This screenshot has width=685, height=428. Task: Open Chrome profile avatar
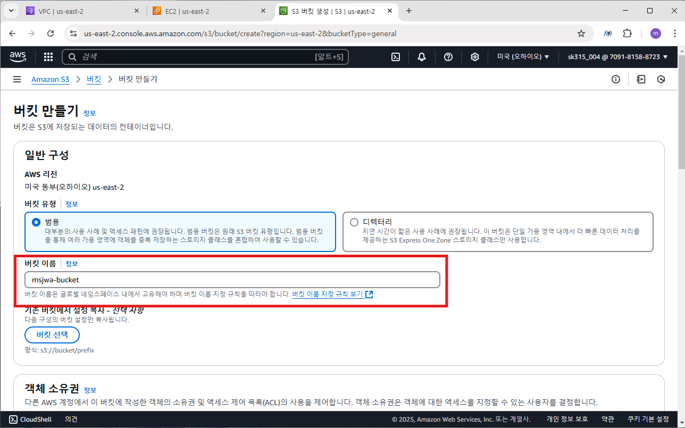click(656, 33)
